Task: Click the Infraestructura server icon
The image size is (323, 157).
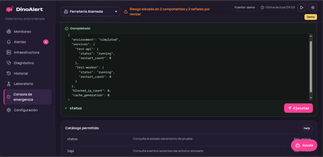Action: point(9,52)
